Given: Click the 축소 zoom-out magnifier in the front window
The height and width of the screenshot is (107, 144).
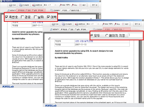Looking at the screenshot, I should (x=115, y=24).
